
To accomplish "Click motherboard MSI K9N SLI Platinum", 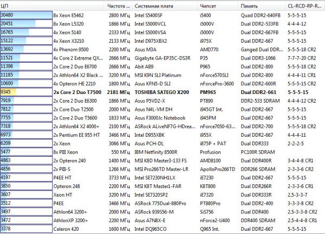I will (158, 75).
